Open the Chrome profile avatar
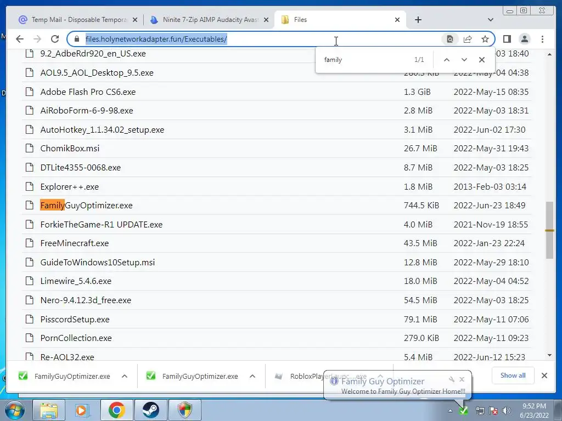562x421 pixels. (524, 39)
